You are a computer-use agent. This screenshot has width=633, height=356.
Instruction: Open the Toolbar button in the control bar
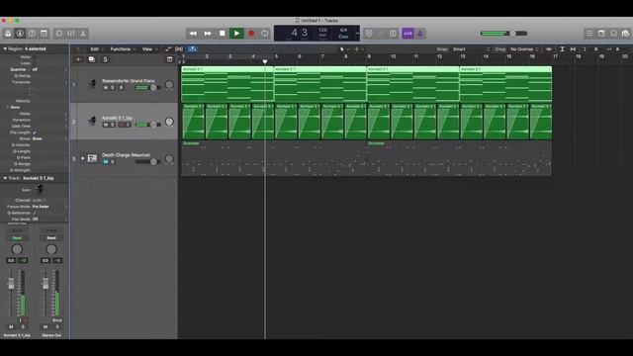point(44,34)
